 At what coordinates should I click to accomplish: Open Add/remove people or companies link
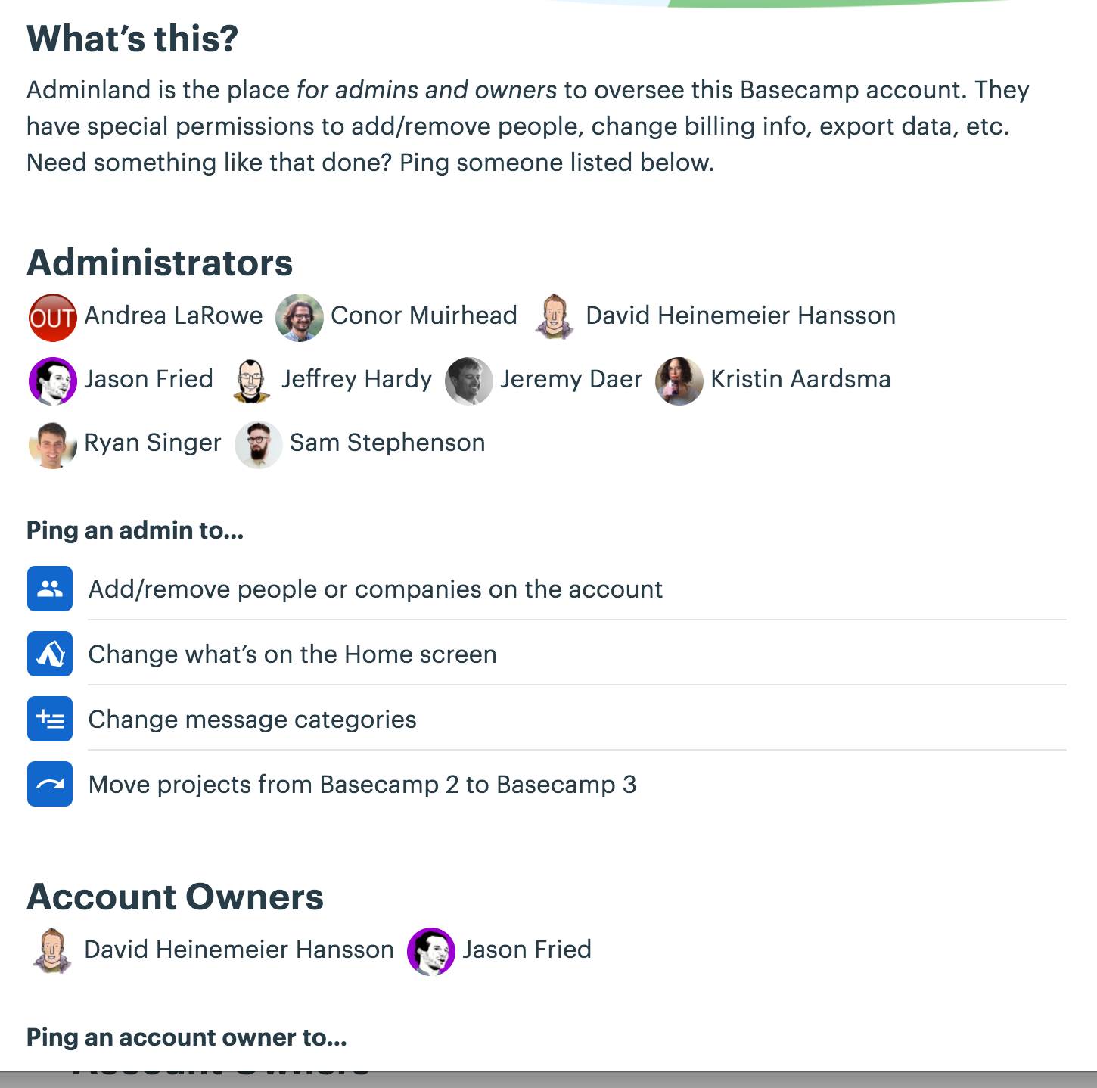[x=374, y=589]
